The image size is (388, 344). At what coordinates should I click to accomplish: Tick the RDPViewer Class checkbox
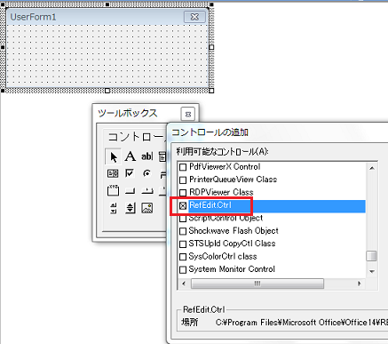(x=183, y=193)
